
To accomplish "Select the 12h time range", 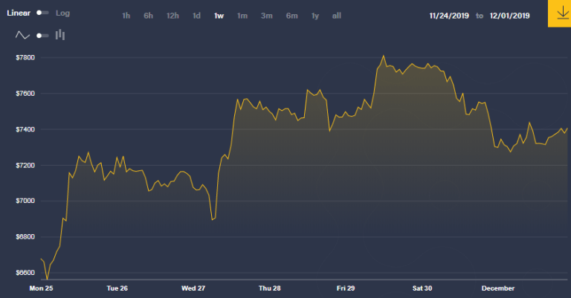I will click(x=172, y=16).
